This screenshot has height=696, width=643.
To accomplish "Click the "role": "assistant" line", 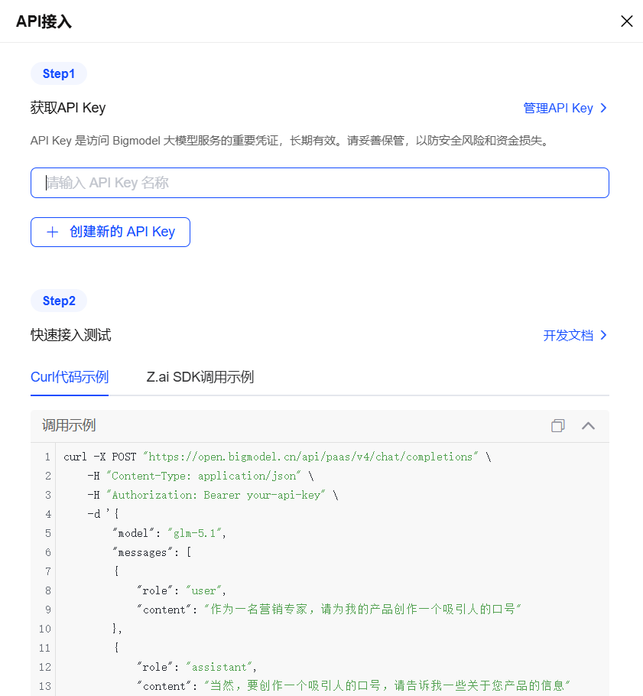I will pos(196,667).
